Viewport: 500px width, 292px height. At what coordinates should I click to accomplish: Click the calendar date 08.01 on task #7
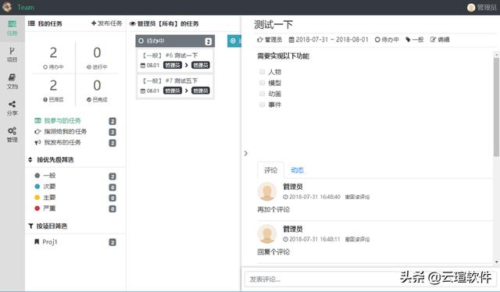pyautogui.click(x=149, y=91)
